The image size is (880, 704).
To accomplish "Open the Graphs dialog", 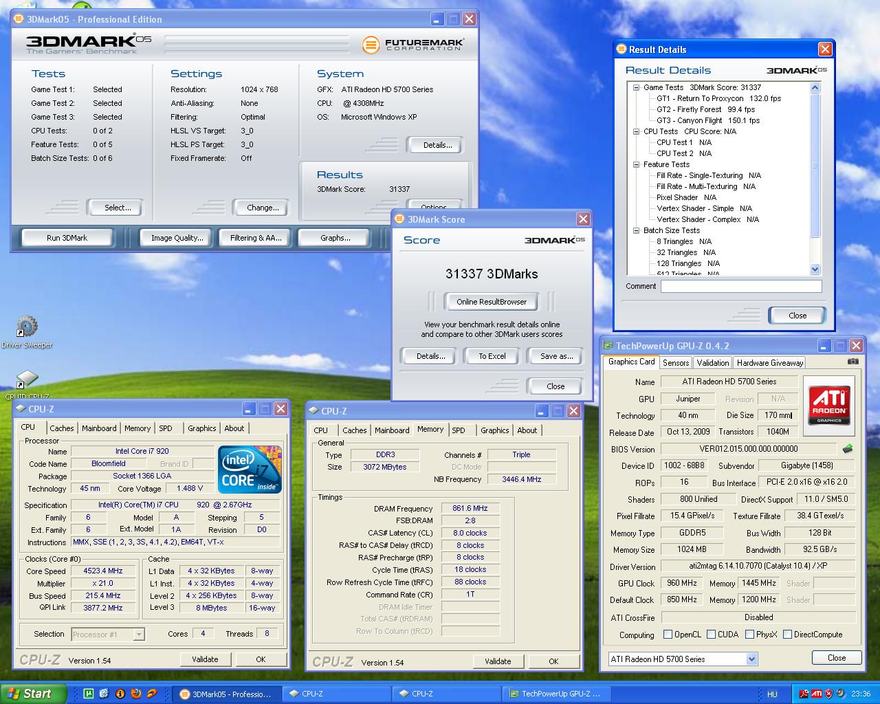I will 335,238.
